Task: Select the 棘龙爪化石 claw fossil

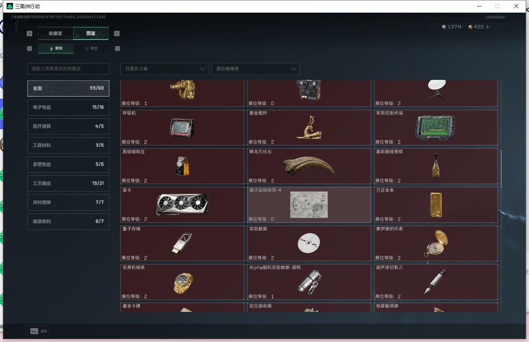Action: [x=309, y=166]
